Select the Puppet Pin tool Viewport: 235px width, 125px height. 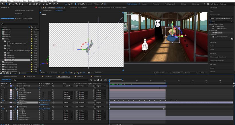coord(57,4)
